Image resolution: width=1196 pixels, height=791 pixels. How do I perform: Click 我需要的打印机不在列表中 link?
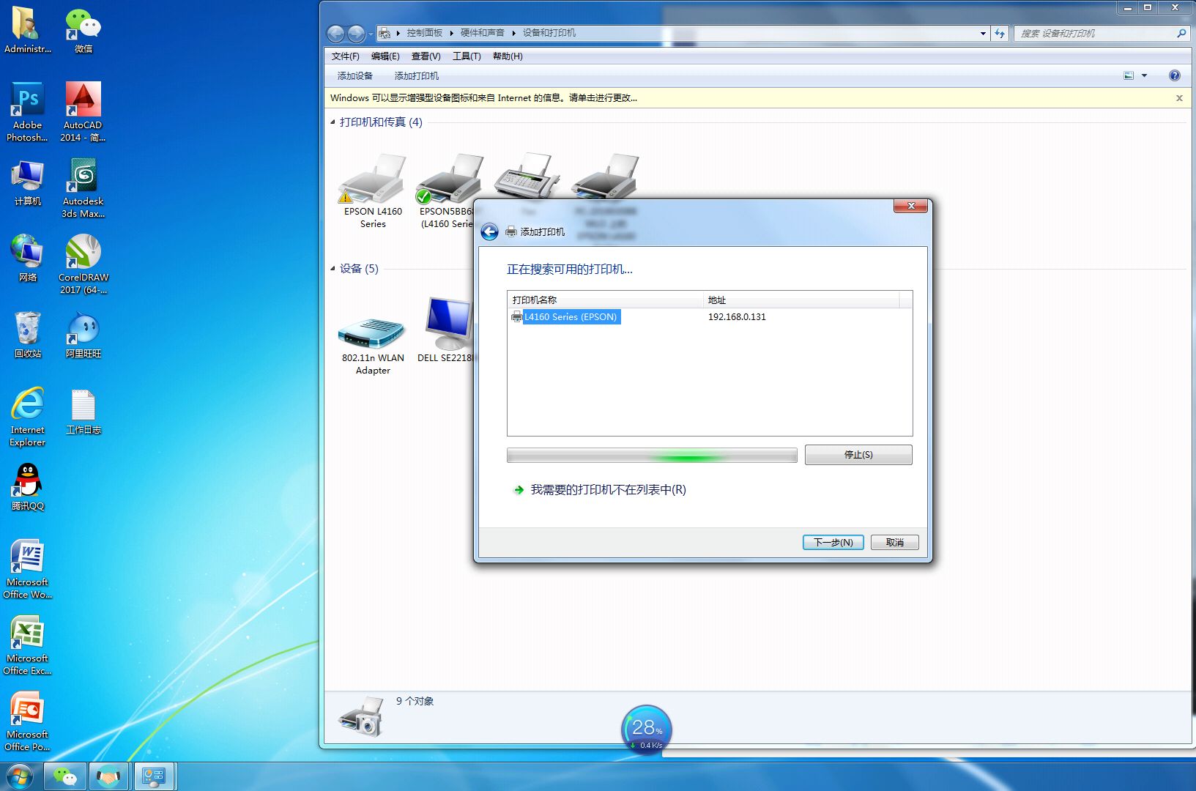point(608,490)
